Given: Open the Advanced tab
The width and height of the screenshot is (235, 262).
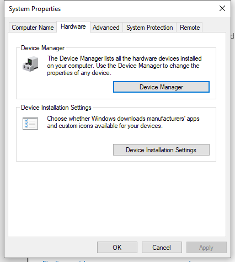Looking at the screenshot, I should coord(106,28).
